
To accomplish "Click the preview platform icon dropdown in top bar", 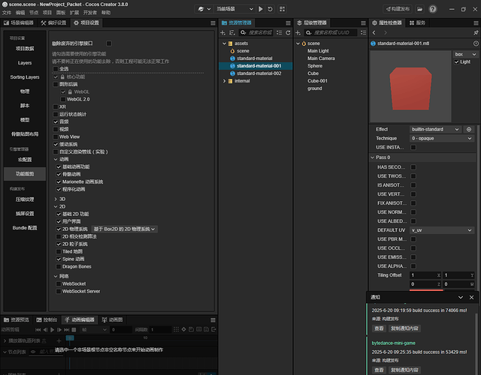I will 204,9.
